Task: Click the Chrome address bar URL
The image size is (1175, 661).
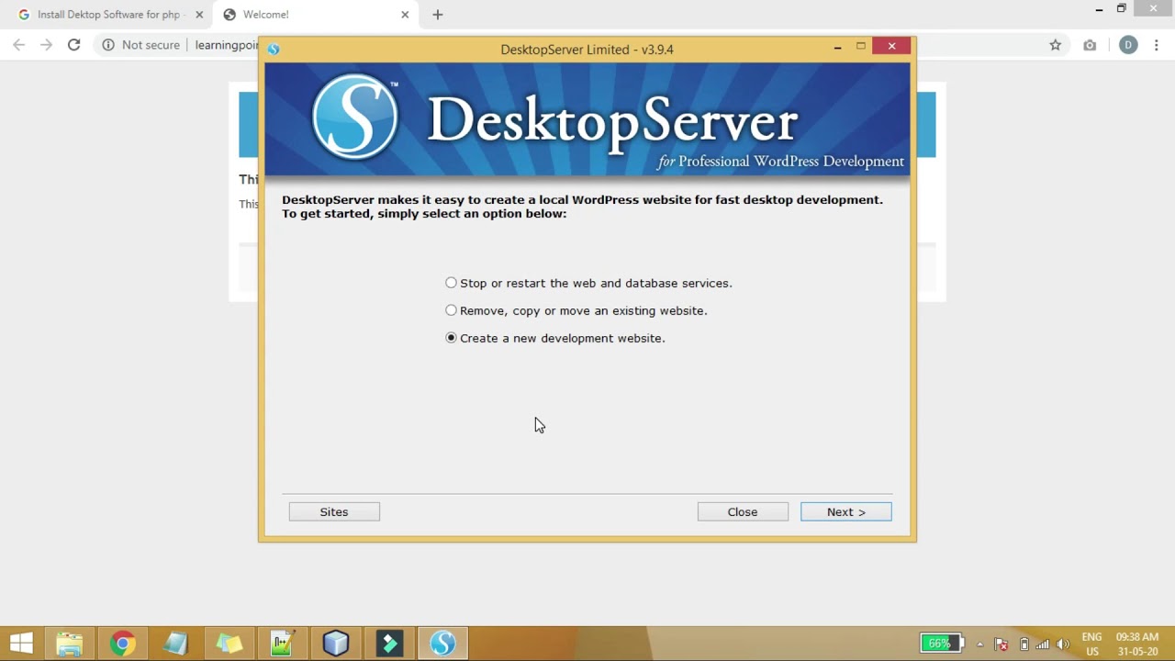Action: (227, 44)
